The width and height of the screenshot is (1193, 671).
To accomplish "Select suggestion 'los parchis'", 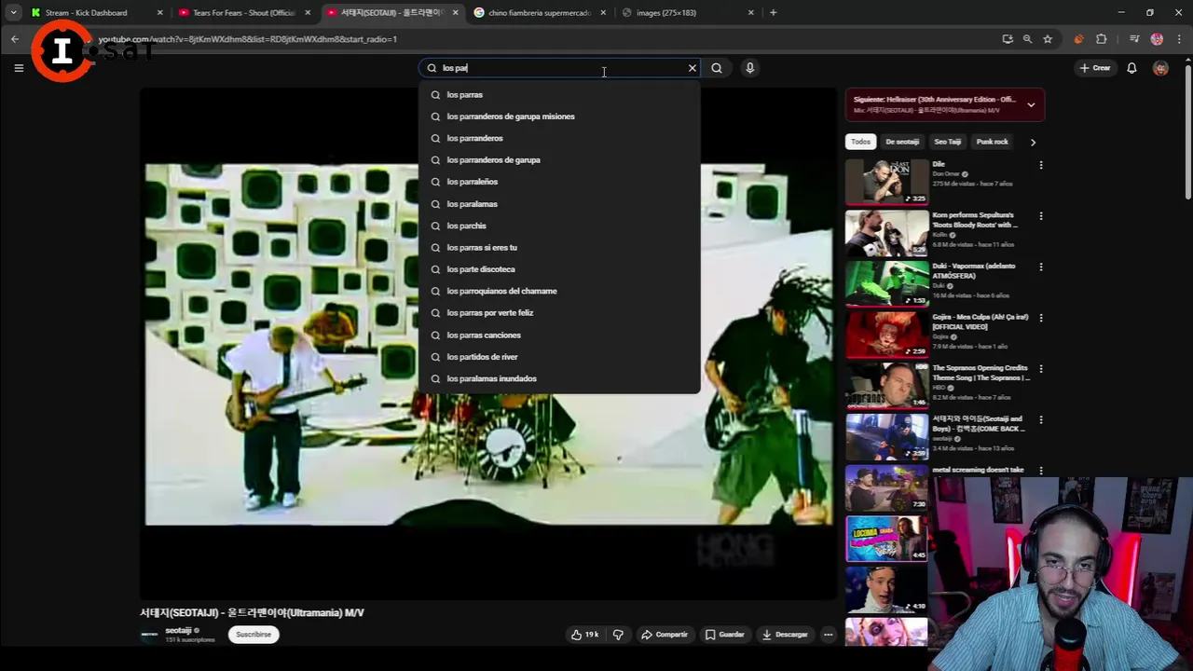I will tap(559, 226).
